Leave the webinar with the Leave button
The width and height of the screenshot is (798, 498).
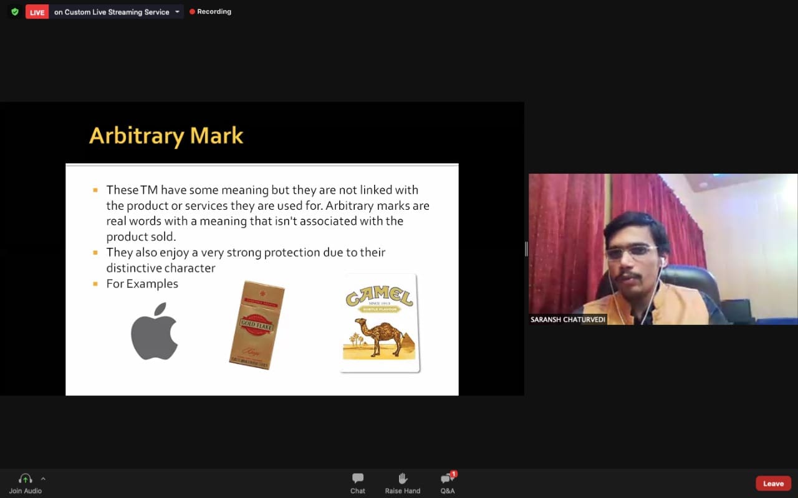773,484
